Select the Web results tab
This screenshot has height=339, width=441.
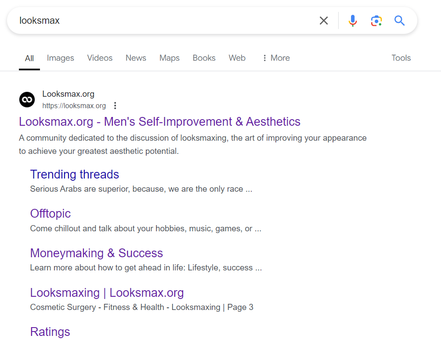tap(237, 58)
